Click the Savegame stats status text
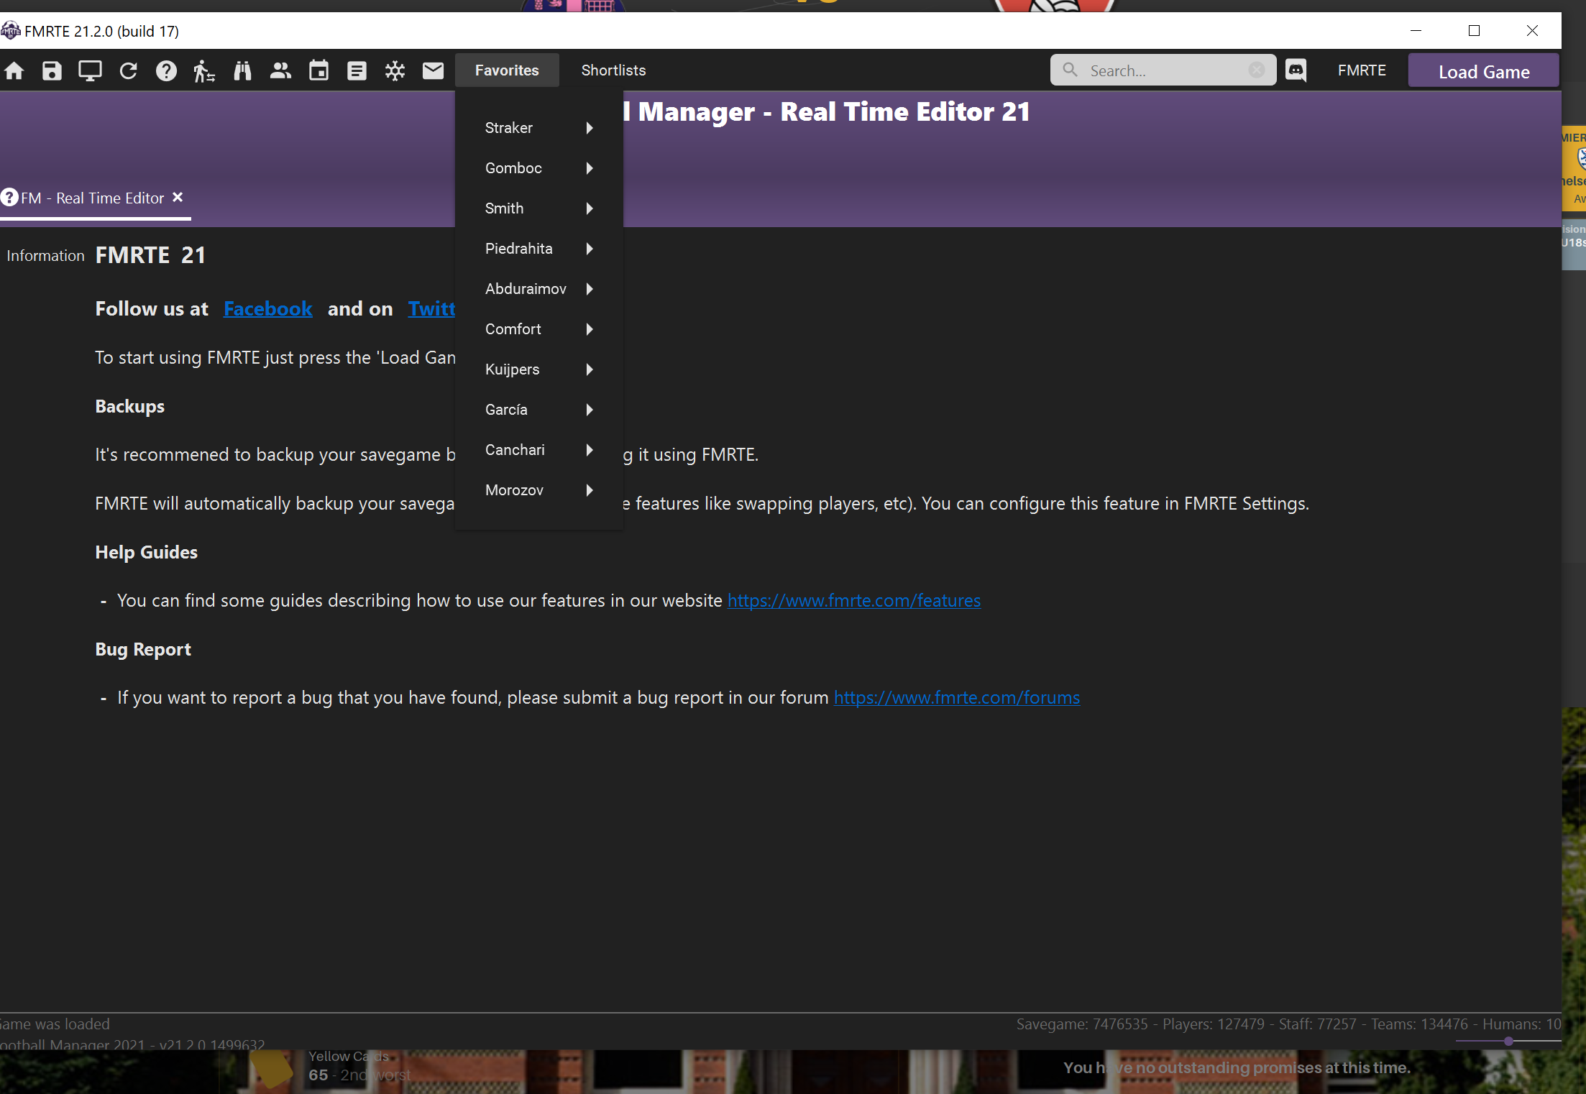Screen dimensions: 1586x1094 1288,1024
